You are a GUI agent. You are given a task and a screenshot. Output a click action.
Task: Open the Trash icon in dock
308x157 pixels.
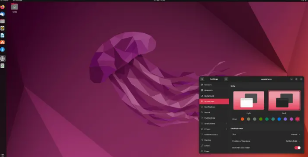pyautogui.click(x=2, y=66)
